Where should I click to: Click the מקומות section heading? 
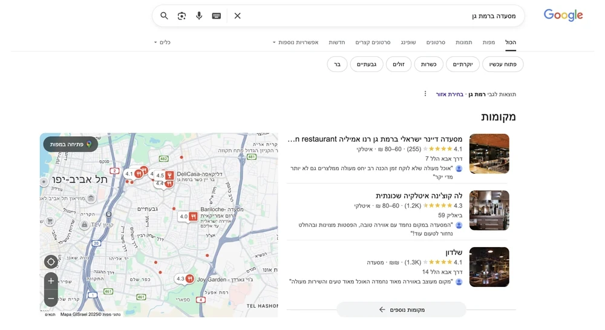(x=498, y=117)
